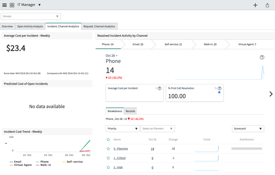Click the Oct 28 column header
The height and width of the screenshot is (175, 275).
(x=152, y=139)
